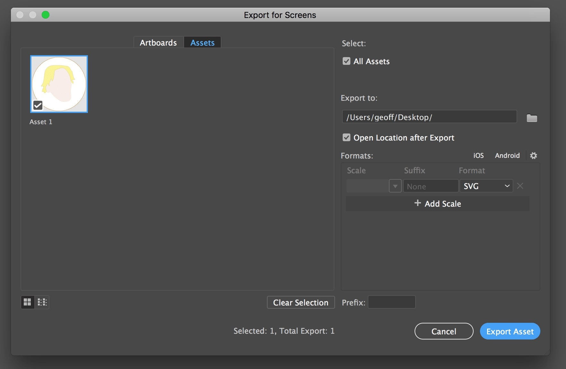Click Export Asset to start export

510,331
